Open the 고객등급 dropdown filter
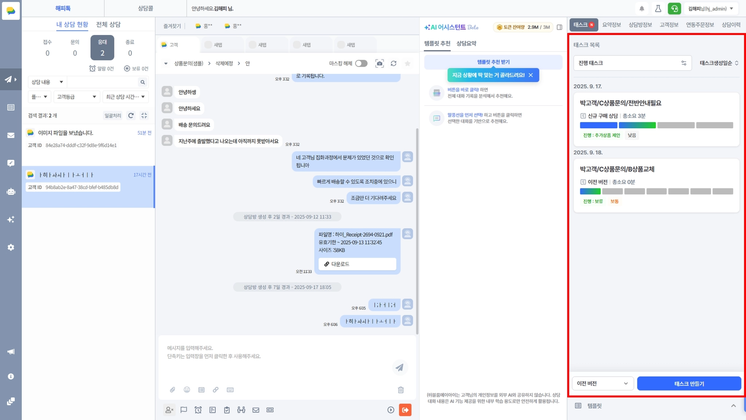 pyautogui.click(x=76, y=97)
